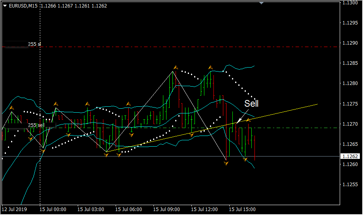Screen dimensions: 363x215
Task: Click the up fractal arrow beside the Sell arrow tip
Action: 249,120
